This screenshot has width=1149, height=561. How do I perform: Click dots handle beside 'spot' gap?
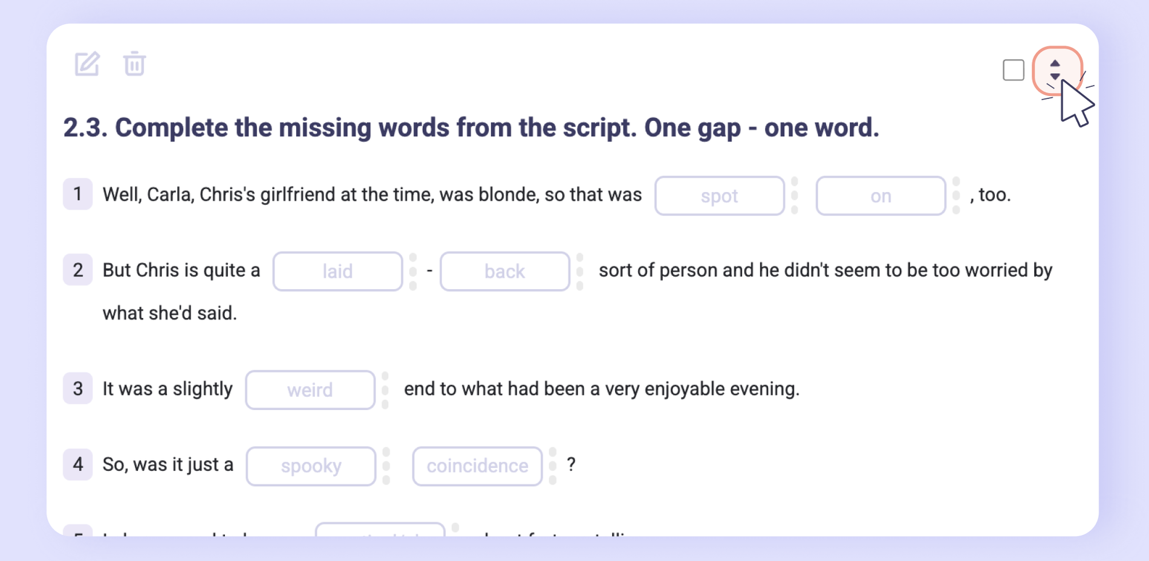pos(795,196)
